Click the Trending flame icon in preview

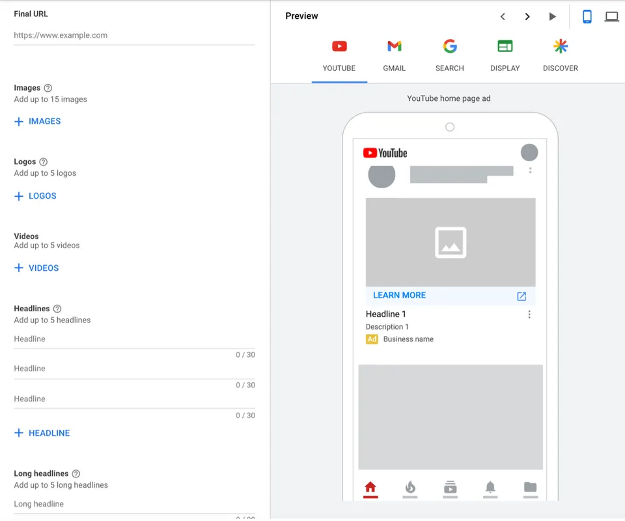[410, 488]
